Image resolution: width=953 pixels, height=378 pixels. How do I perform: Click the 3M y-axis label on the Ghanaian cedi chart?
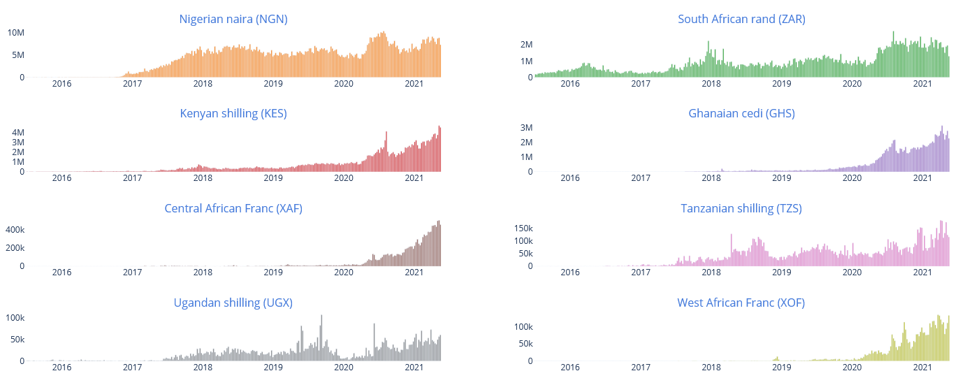click(x=526, y=128)
